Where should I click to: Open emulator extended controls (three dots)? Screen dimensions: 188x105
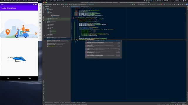[40, 39]
